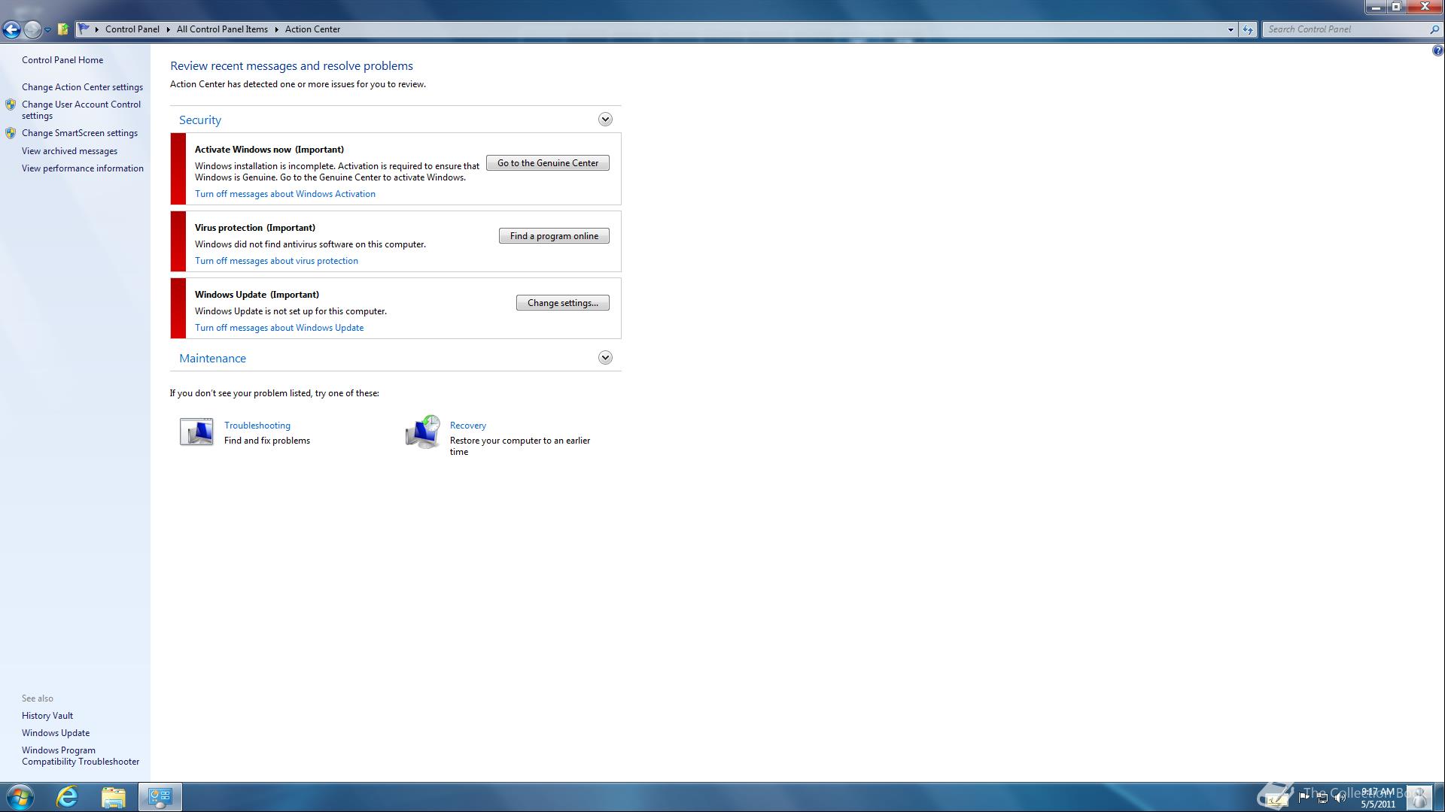The image size is (1445, 812).
Task: Click the user tile picture in taskbar
Action: click(x=1419, y=797)
